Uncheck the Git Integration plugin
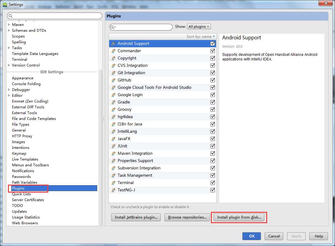Image resolution: width=335 pixels, height=246 pixels. coord(212,73)
